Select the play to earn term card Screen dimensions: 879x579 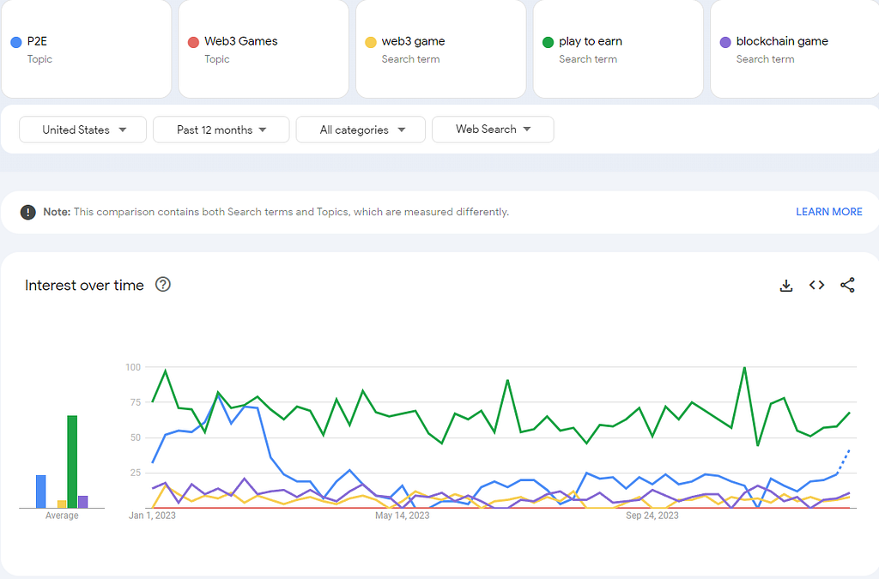click(x=618, y=49)
